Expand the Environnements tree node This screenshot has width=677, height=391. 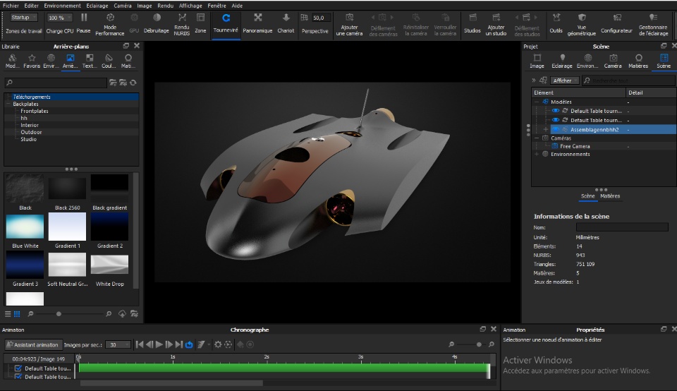[536, 154]
